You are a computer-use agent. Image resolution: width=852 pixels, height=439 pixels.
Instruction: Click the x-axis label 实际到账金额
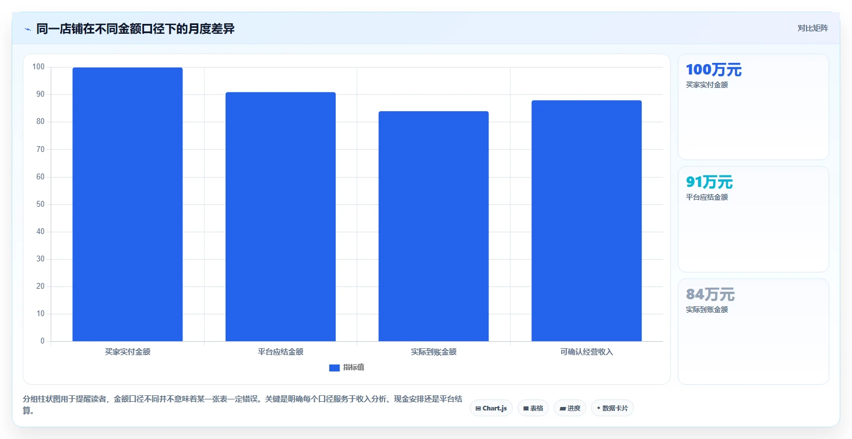point(434,352)
